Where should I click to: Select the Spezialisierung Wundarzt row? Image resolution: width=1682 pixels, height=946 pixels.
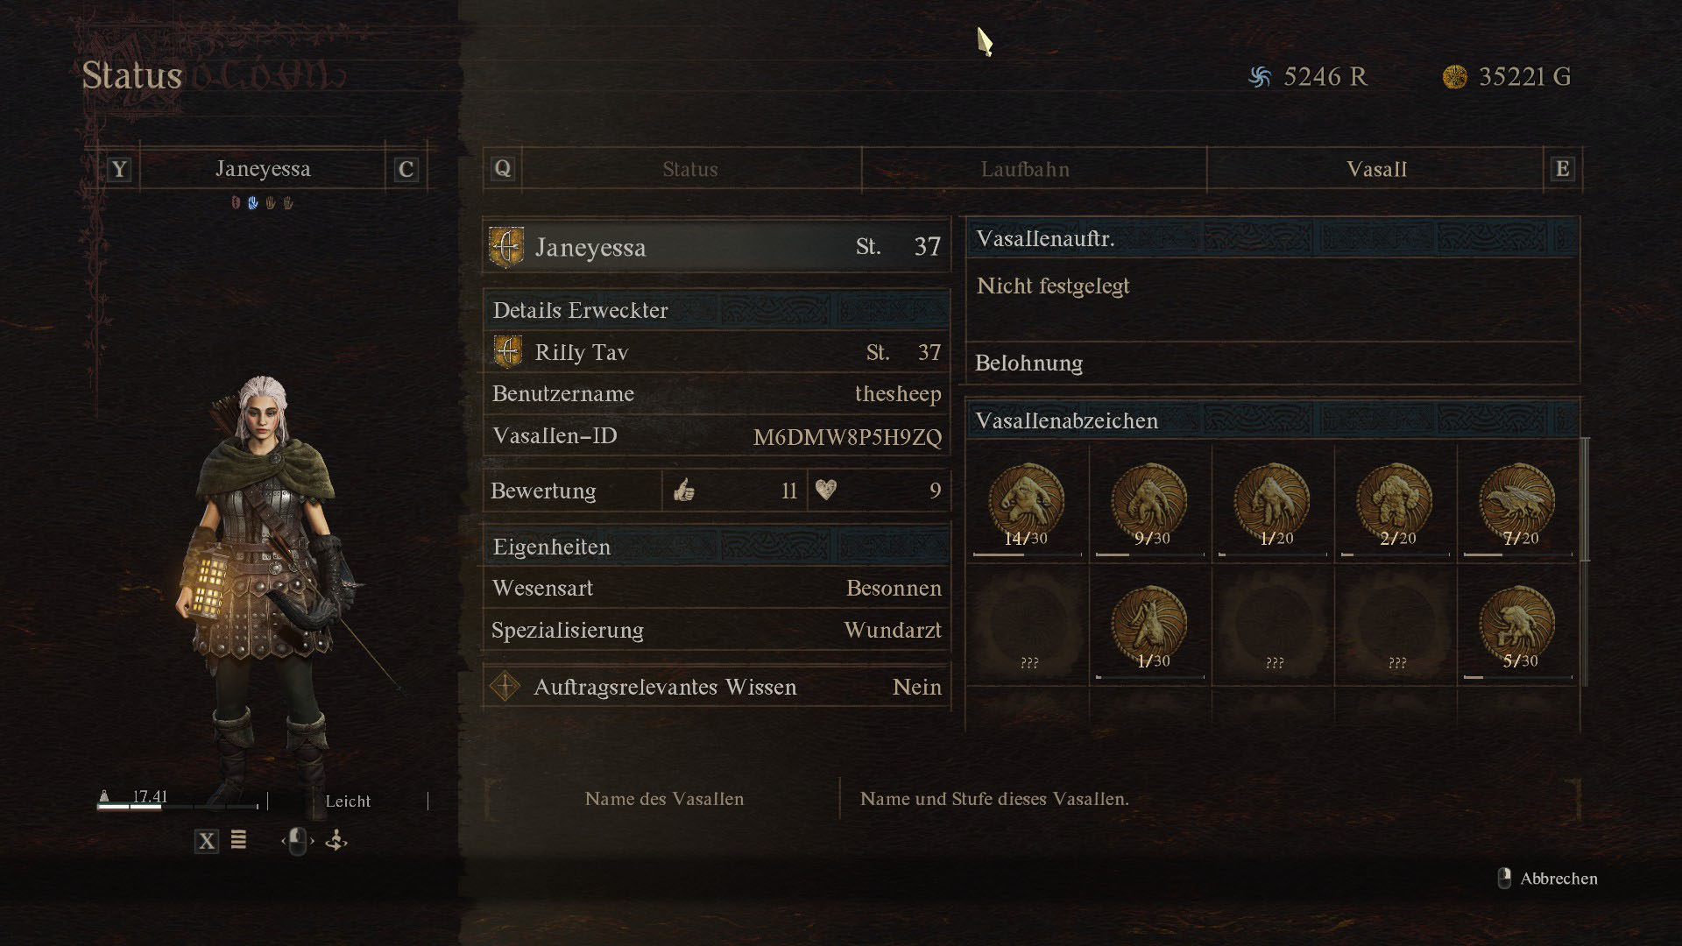click(717, 631)
